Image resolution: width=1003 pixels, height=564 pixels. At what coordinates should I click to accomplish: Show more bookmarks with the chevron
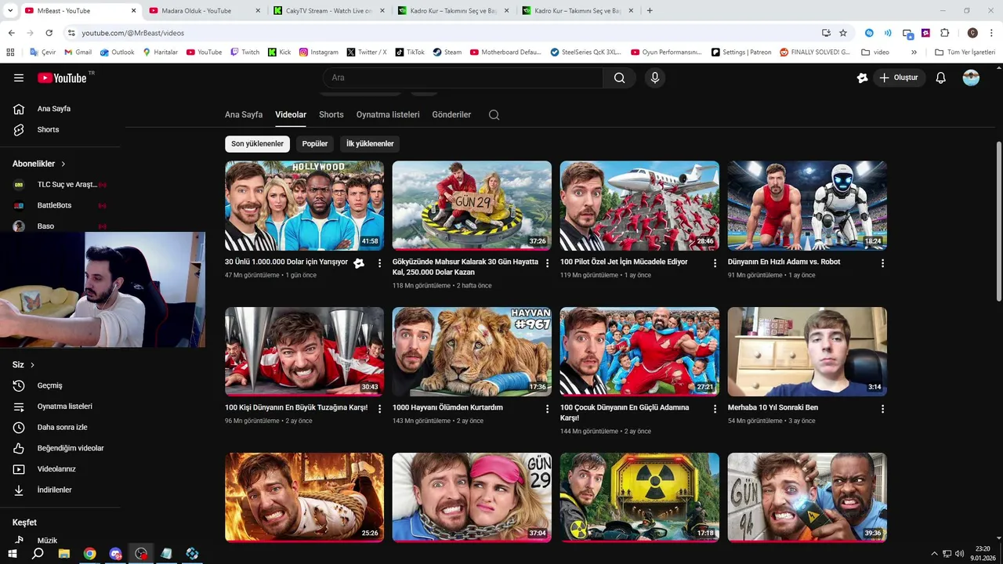(914, 52)
